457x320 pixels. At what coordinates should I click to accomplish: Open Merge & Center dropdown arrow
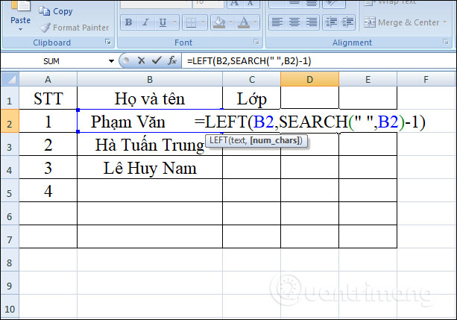coord(444,22)
